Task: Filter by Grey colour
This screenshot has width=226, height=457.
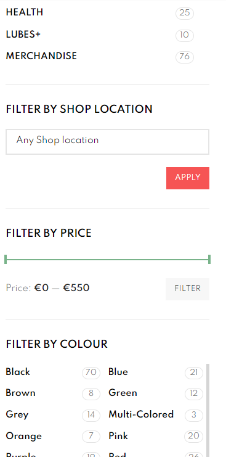Action: point(17,414)
